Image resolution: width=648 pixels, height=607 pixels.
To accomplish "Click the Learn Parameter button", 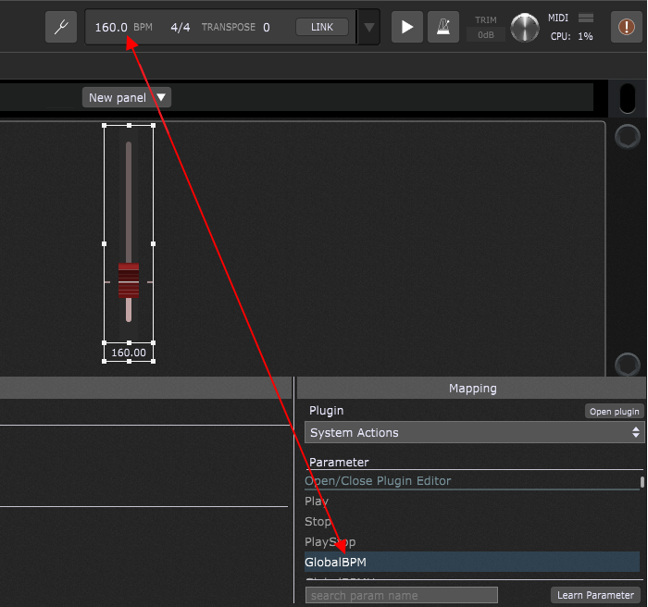I will click(595, 595).
